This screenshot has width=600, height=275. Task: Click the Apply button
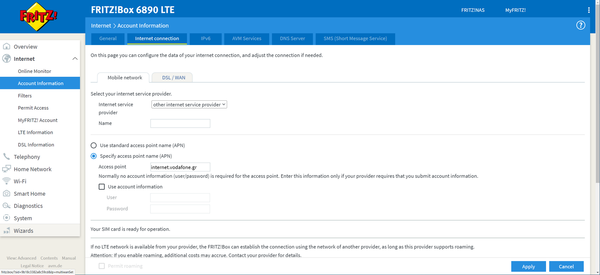pyautogui.click(x=528, y=266)
